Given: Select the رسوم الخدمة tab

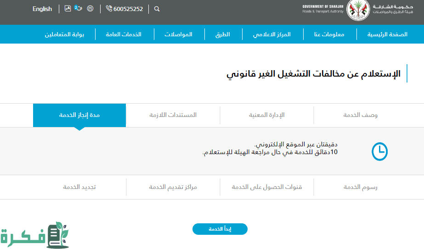Looking at the screenshot, I should 360,187.
